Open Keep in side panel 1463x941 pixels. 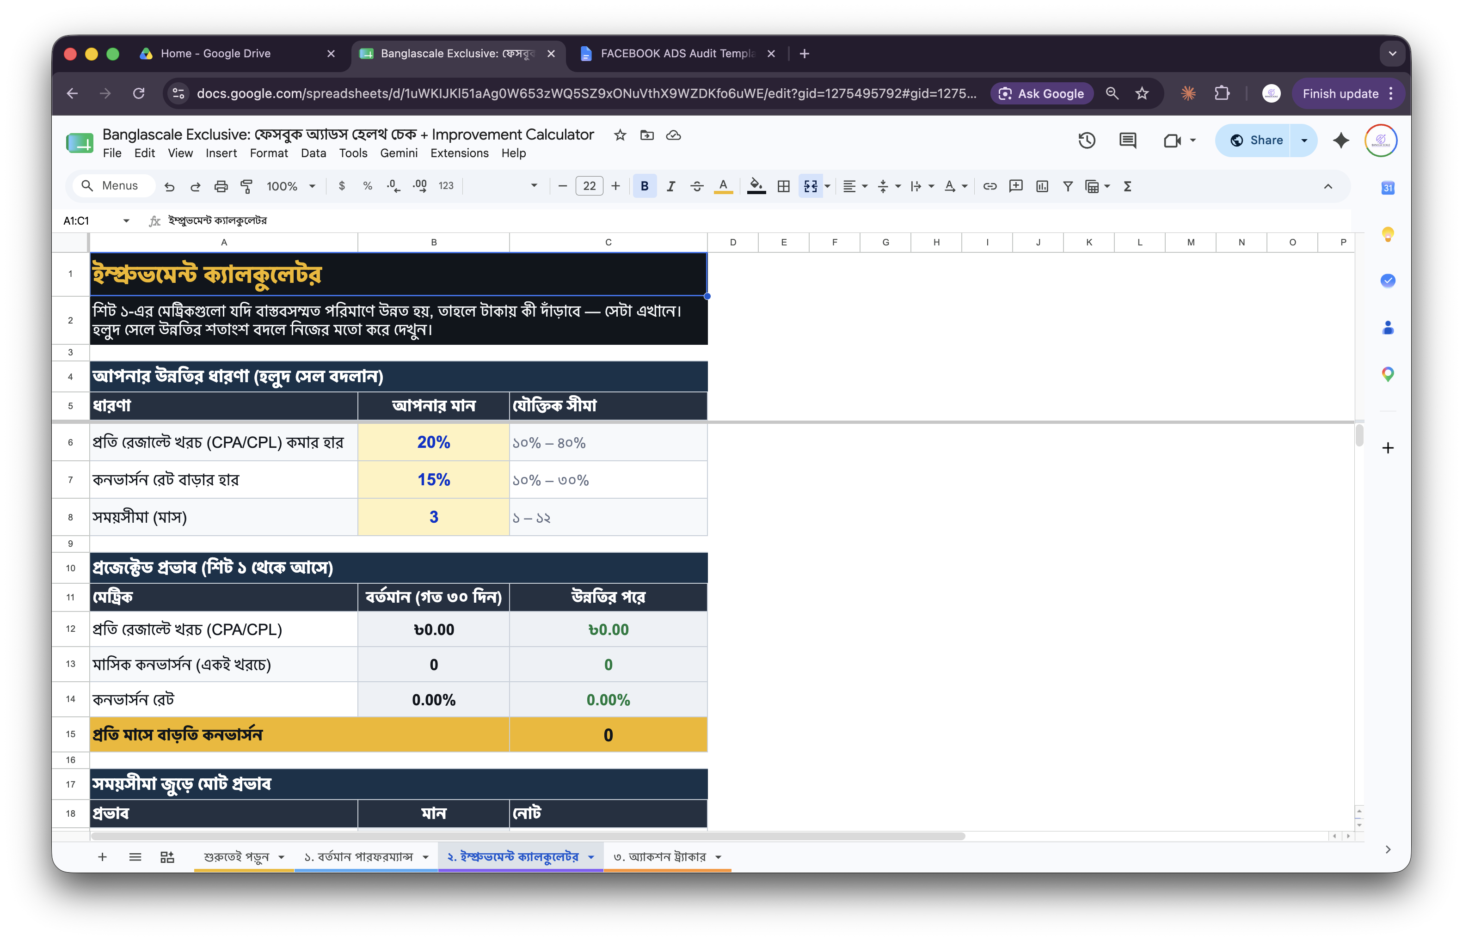[x=1388, y=234]
